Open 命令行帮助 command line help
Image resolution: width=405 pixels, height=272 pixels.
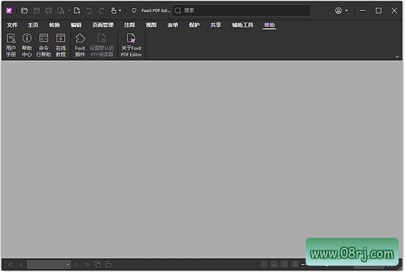point(44,45)
